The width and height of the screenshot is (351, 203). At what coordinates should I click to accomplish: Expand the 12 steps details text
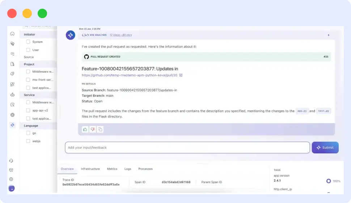[121, 35]
